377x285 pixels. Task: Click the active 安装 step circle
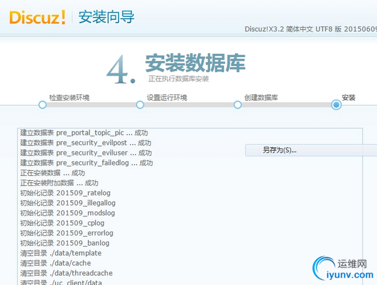(x=336, y=105)
